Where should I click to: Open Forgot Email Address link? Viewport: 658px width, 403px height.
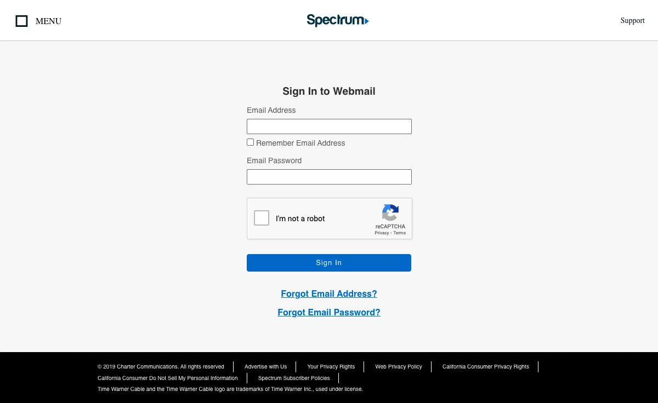point(329,294)
